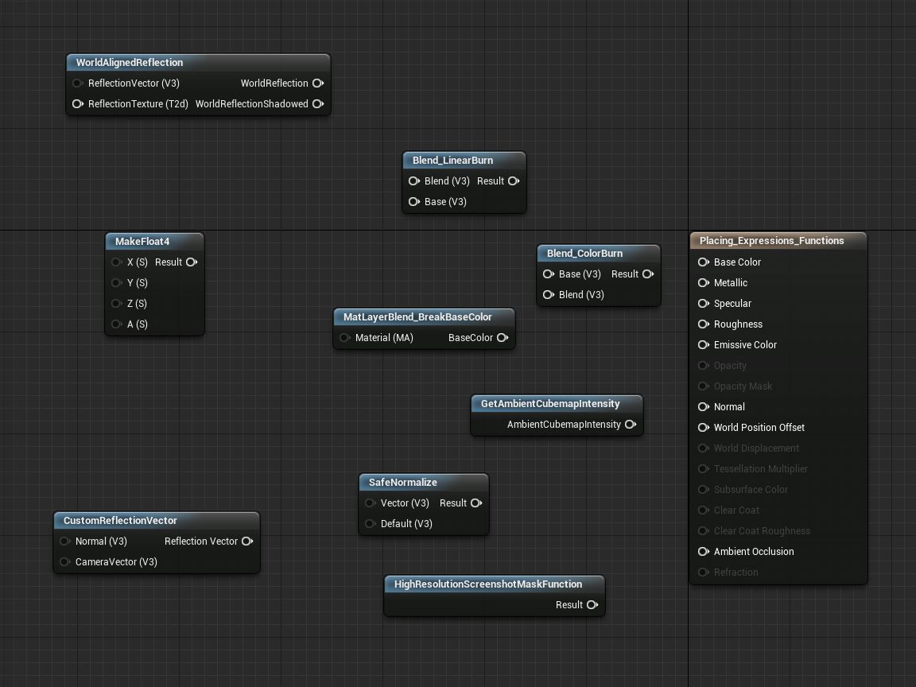Click the Blend input pin of Blend_ColorBurn
This screenshot has width=916, height=687.
[x=548, y=294]
